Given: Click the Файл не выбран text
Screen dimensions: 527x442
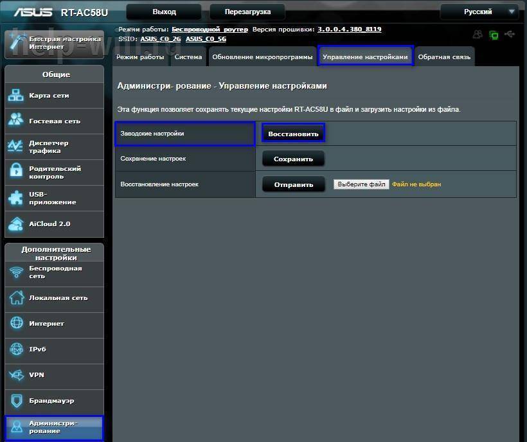Looking at the screenshot, I should coord(416,184).
